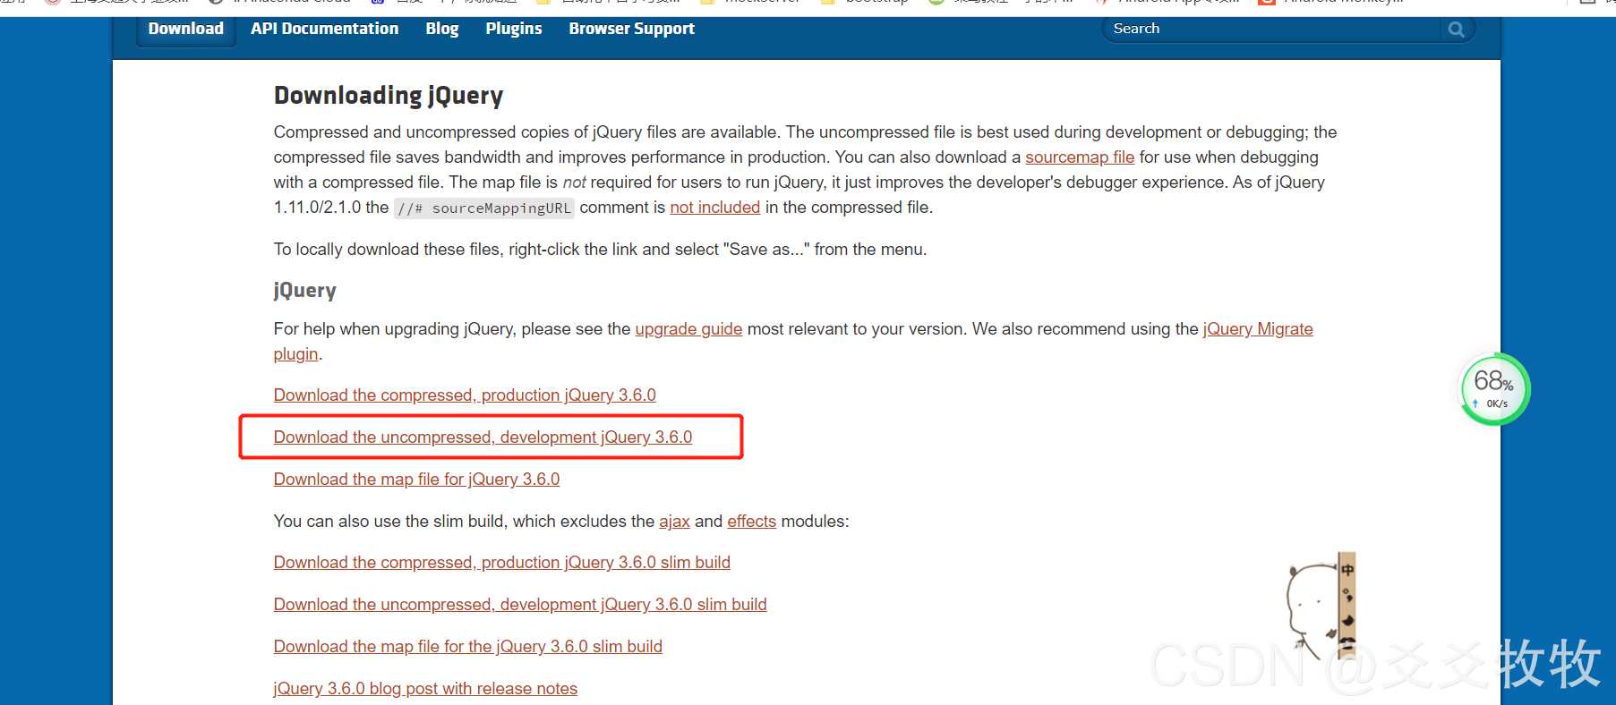Open the sourcemap file link
Image resolution: width=1616 pixels, height=705 pixels.
point(1080,157)
